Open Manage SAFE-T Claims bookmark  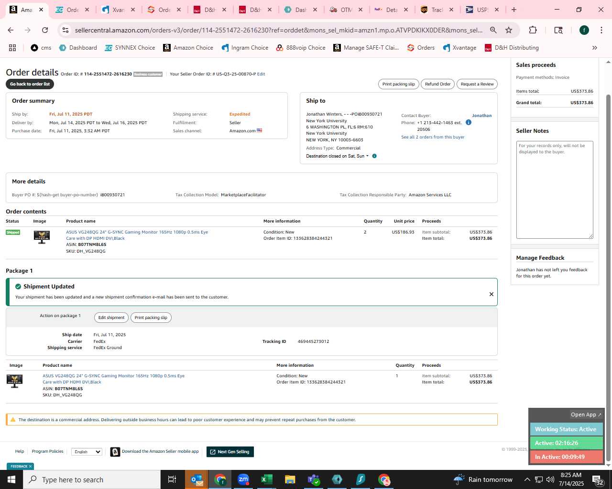[366, 48]
